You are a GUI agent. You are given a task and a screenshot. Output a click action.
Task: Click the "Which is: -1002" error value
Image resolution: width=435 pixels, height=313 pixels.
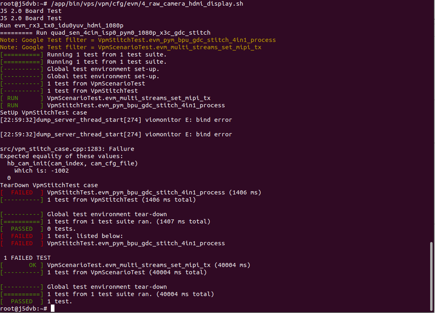[42, 171]
